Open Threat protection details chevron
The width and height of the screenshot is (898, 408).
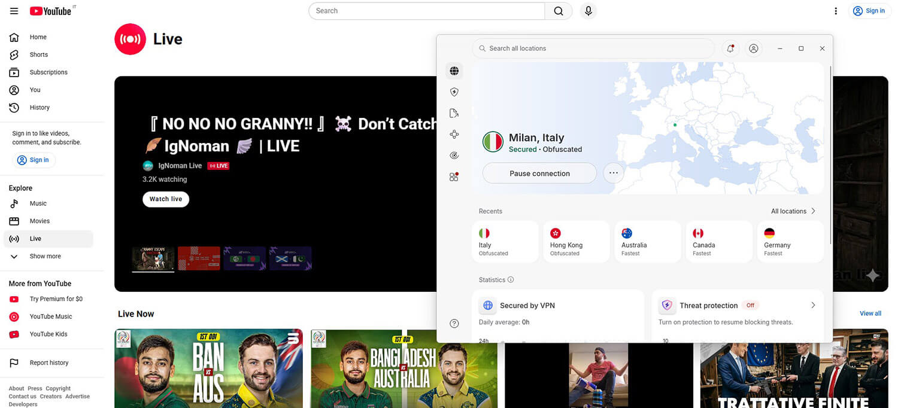(x=813, y=305)
